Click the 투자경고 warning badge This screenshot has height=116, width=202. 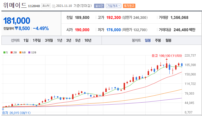pyautogui.click(x=129, y=6)
